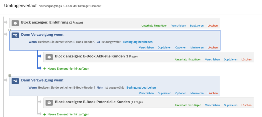The height and width of the screenshot is (117, 262).
Task: Click the branch icon of the Nein condition
Action: point(15,81)
